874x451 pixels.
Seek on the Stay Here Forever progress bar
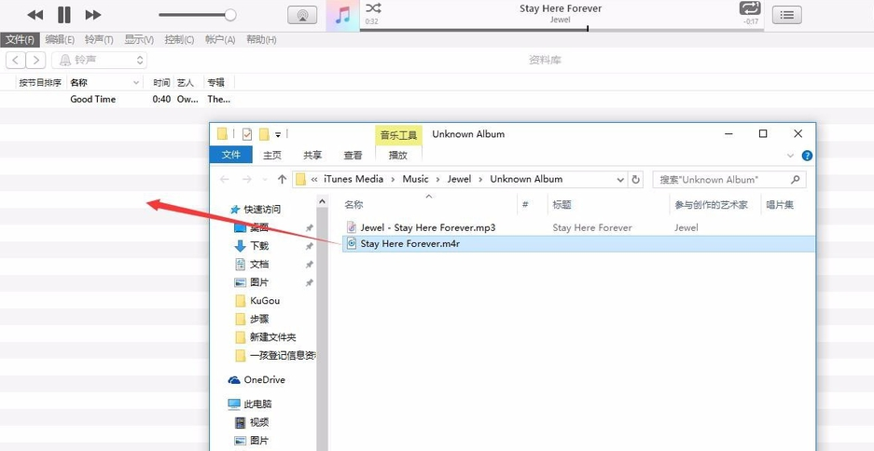tap(562, 29)
